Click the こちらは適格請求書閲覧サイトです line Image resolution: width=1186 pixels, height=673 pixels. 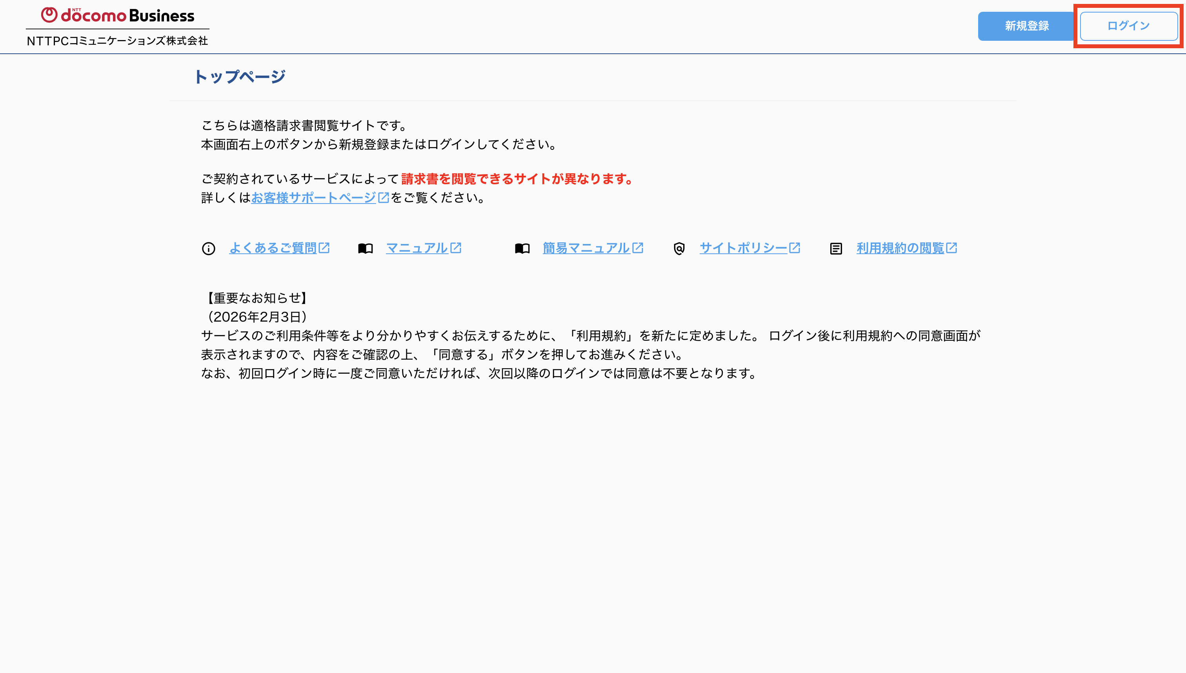305,126
